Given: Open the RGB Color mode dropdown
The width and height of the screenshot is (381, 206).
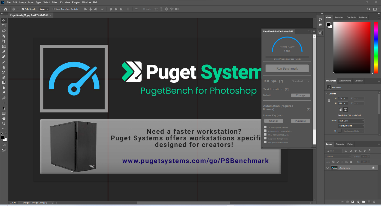Looking at the screenshot, I should (351, 121).
